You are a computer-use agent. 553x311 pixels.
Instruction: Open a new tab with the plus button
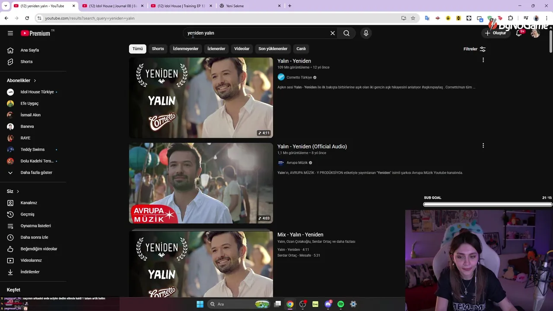point(289,6)
